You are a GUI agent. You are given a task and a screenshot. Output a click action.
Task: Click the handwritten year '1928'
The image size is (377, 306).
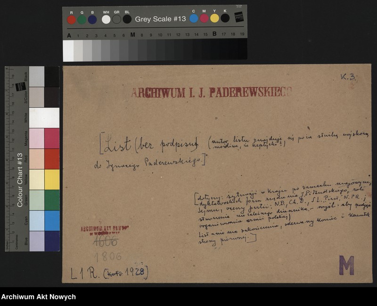pos(135,272)
